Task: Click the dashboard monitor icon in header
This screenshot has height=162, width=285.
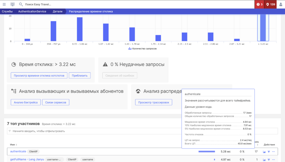Action: tap(13, 4)
